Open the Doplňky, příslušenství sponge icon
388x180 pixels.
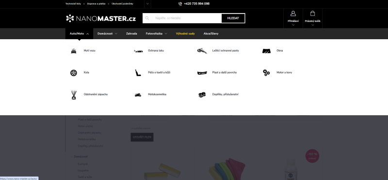pos(202,94)
